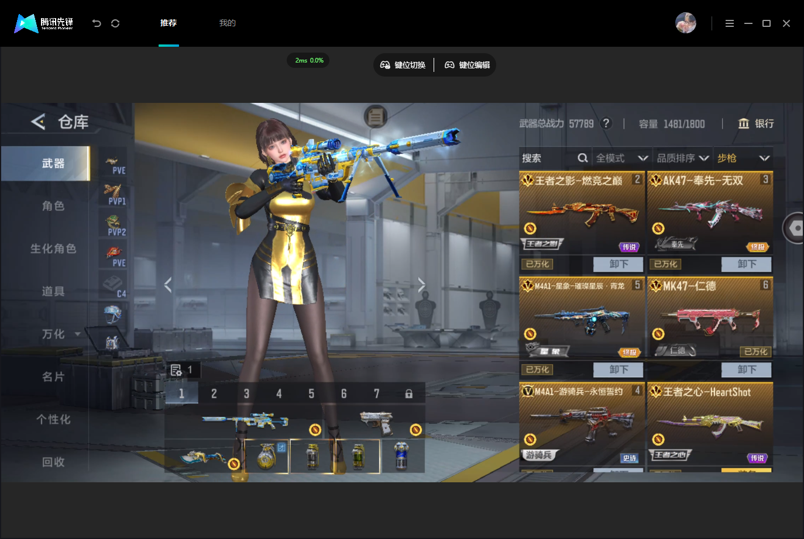Image resolution: width=804 pixels, height=539 pixels.
Task: Open the 步枪 weapon type dropdown
Action: pyautogui.click(x=743, y=158)
